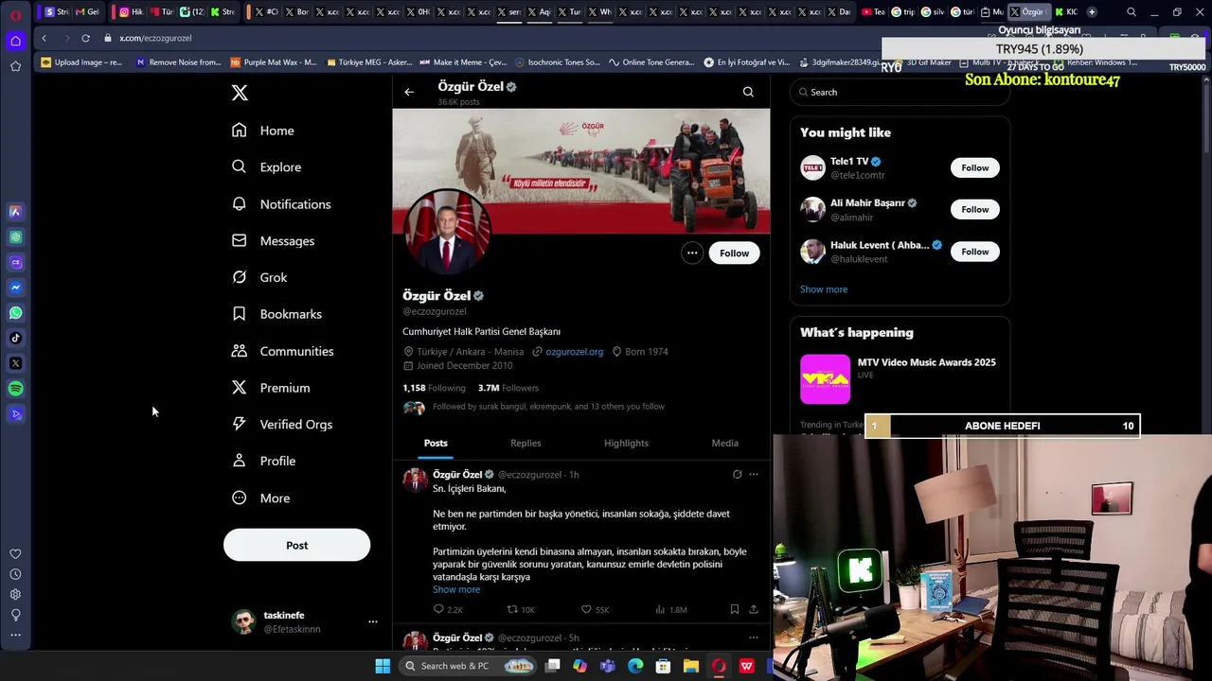Open Verified Orgs in X sidebar
The image size is (1212, 681).
click(x=282, y=425)
